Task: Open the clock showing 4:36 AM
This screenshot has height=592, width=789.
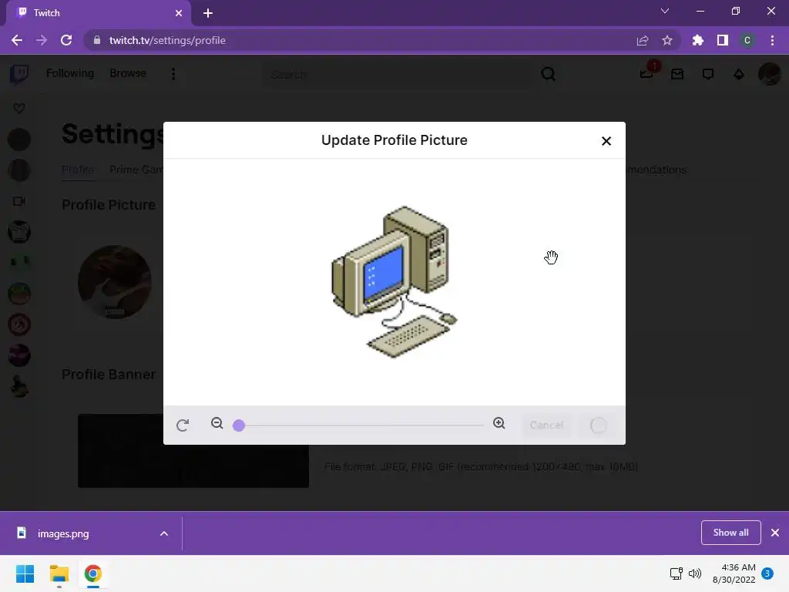Action: (734, 573)
